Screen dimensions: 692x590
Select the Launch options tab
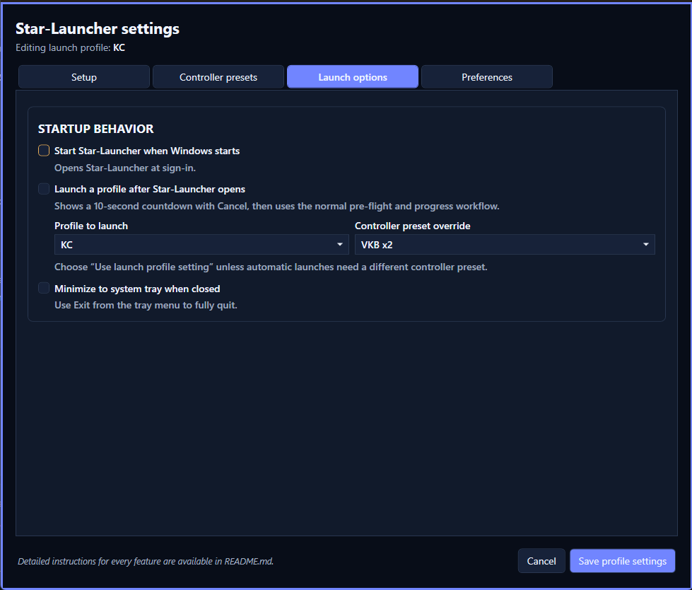tap(353, 77)
